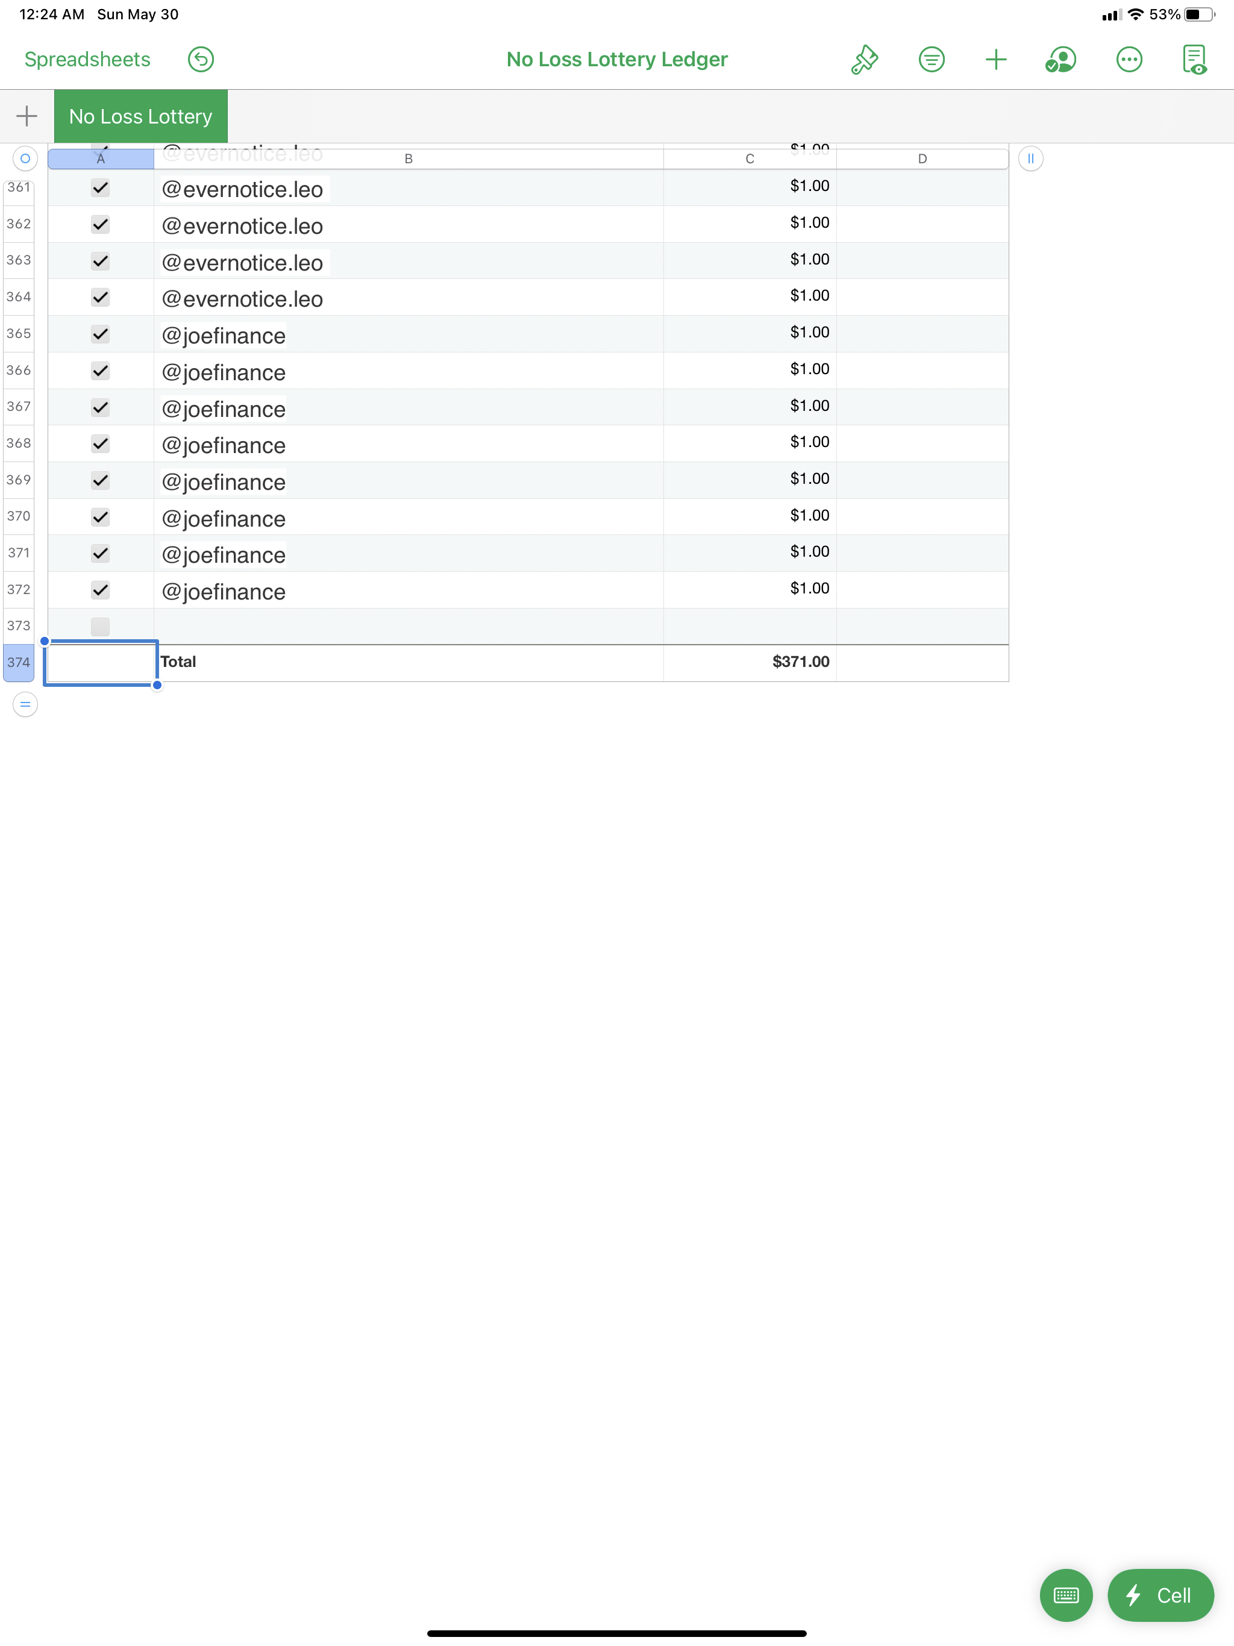The width and height of the screenshot is (1234, 1646).
Task: Tap the add columns handle beside column D
Action: pyautogui.click(x=1030, y=158)
